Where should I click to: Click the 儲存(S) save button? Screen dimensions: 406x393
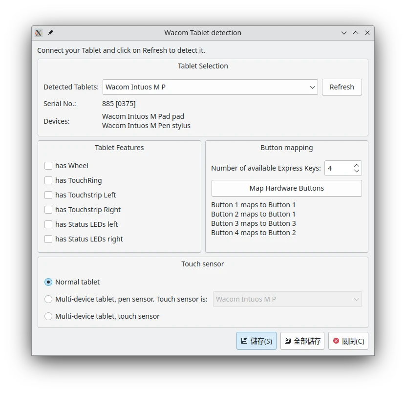point(256,341)
